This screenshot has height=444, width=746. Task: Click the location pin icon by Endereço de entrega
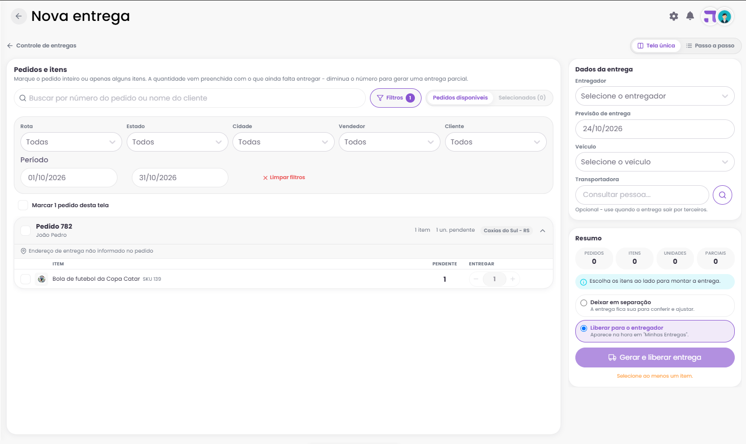pyautogui.click(x=24, y=251)
